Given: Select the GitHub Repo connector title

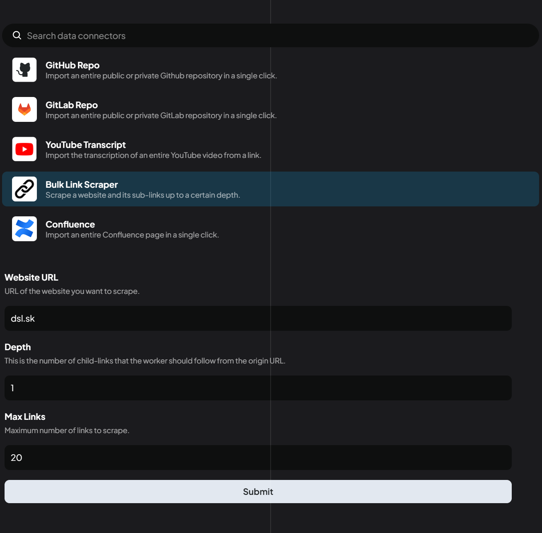Looking at the screenshot, I should click(73, 65).
